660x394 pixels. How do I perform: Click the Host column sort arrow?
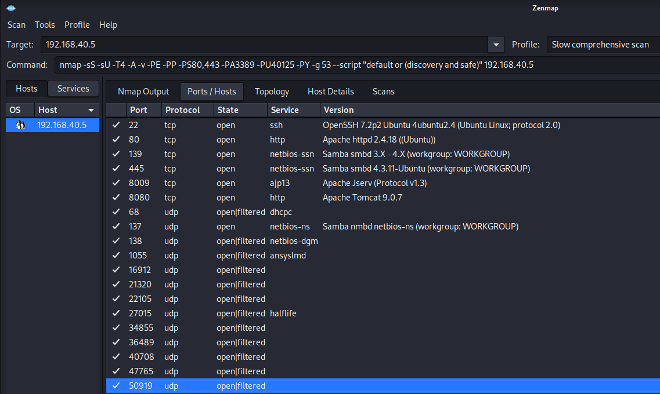91,110
